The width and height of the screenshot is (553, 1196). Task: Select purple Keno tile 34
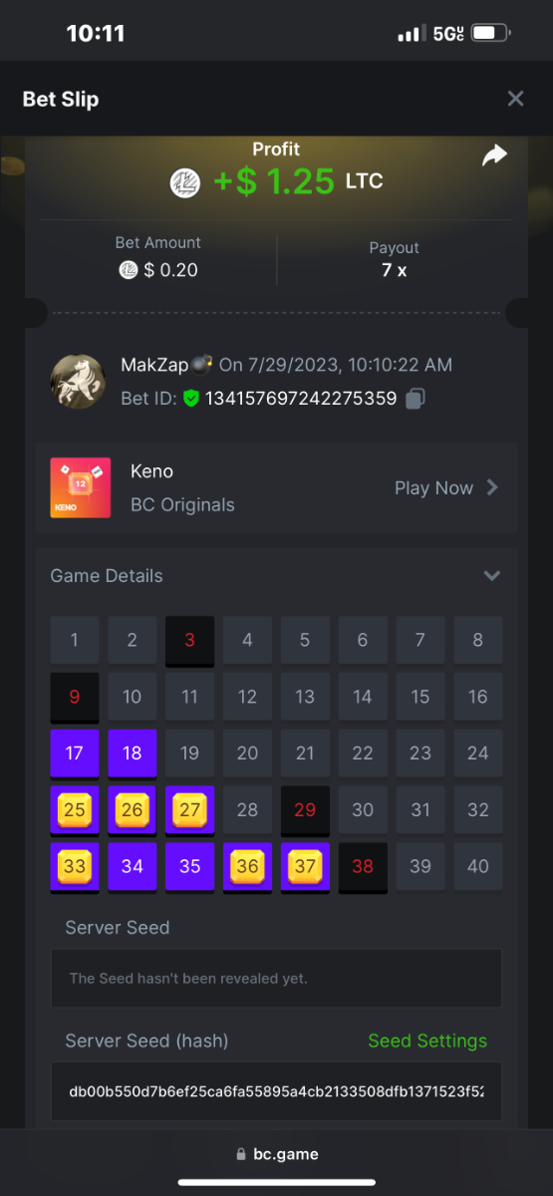133,866
